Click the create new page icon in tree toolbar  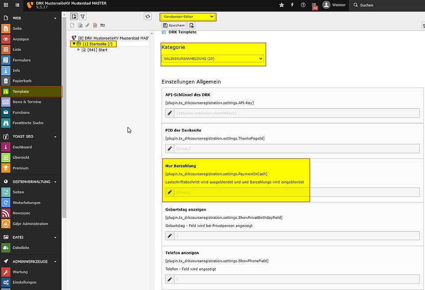74,16
